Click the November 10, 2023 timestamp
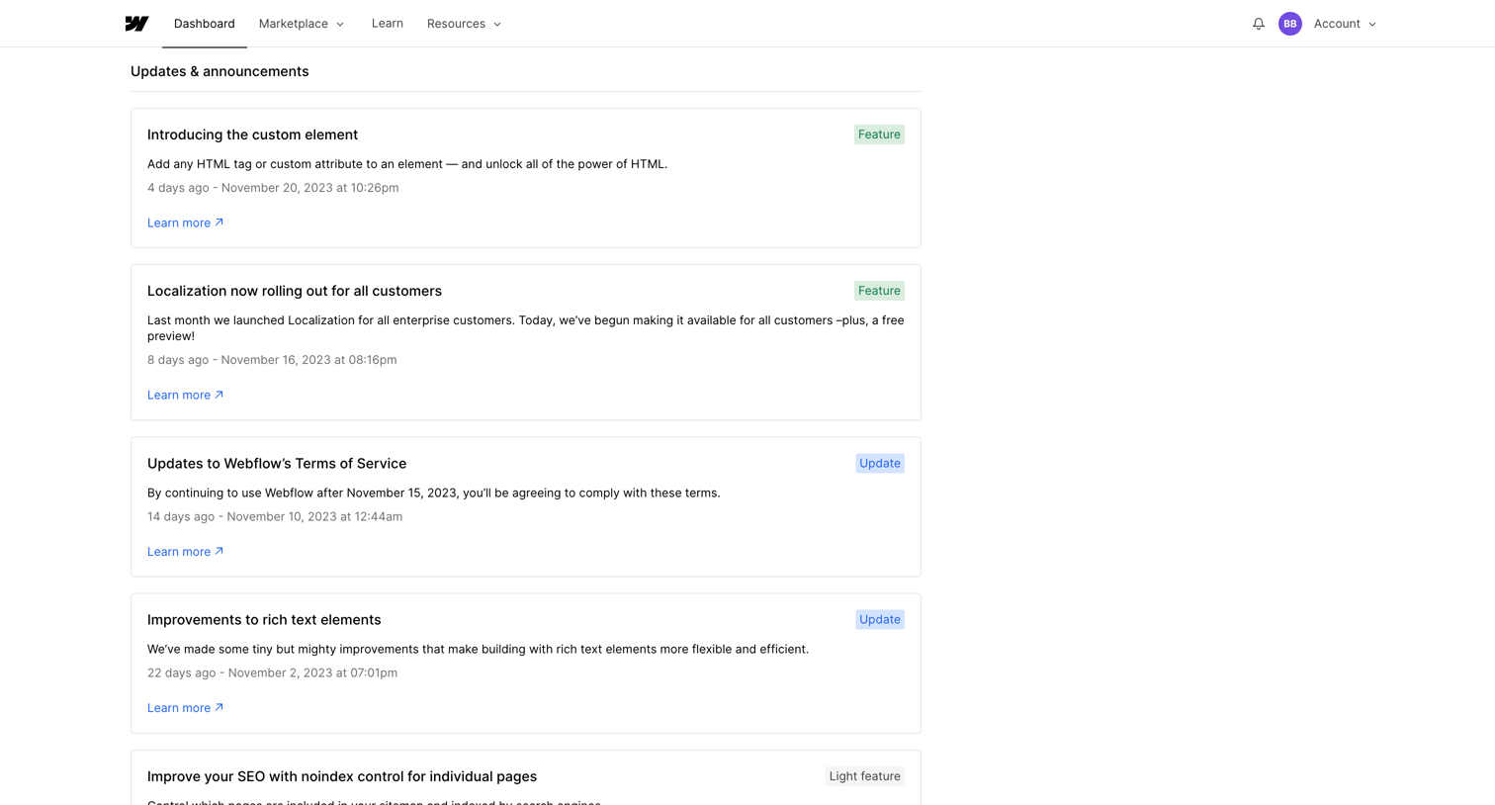The width and height of the screenshot is (1495, 805). click(x=275, y=516)
